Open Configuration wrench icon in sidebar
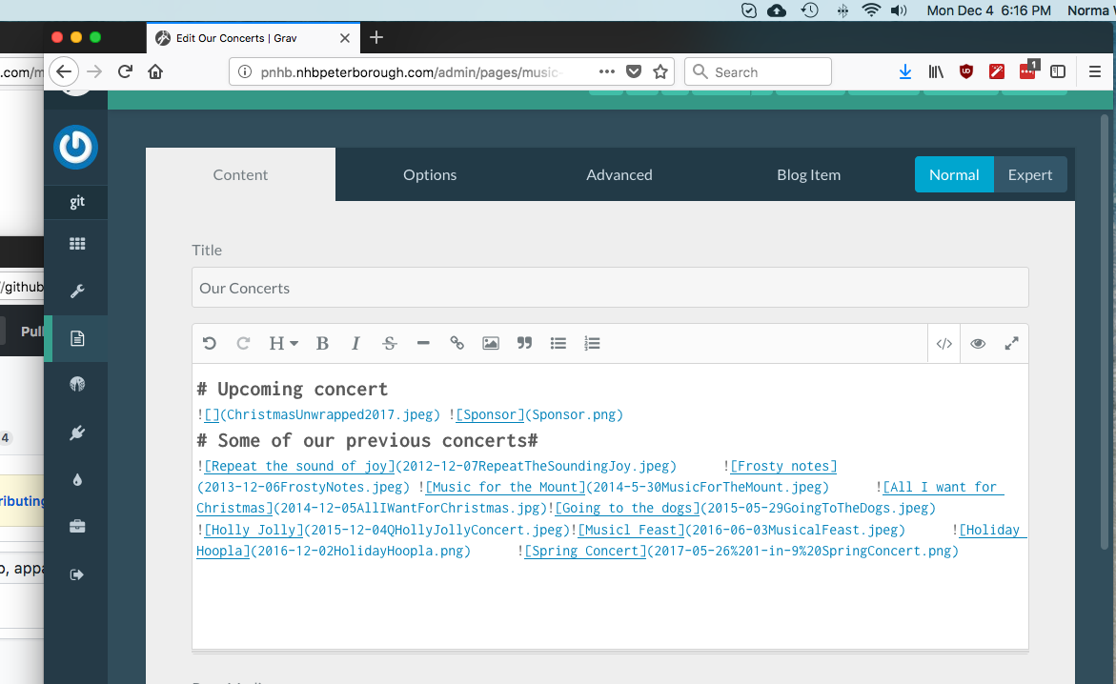 click(x=77, y=292)
